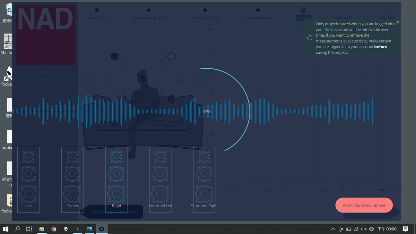Open the volume tray icon

364,229
